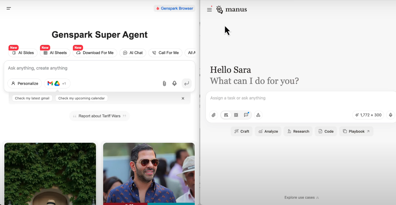Pick 'Check my upcoming calendar' suggestion
The width and height of the screenshot is (396, 205).
tap(82, 98)
